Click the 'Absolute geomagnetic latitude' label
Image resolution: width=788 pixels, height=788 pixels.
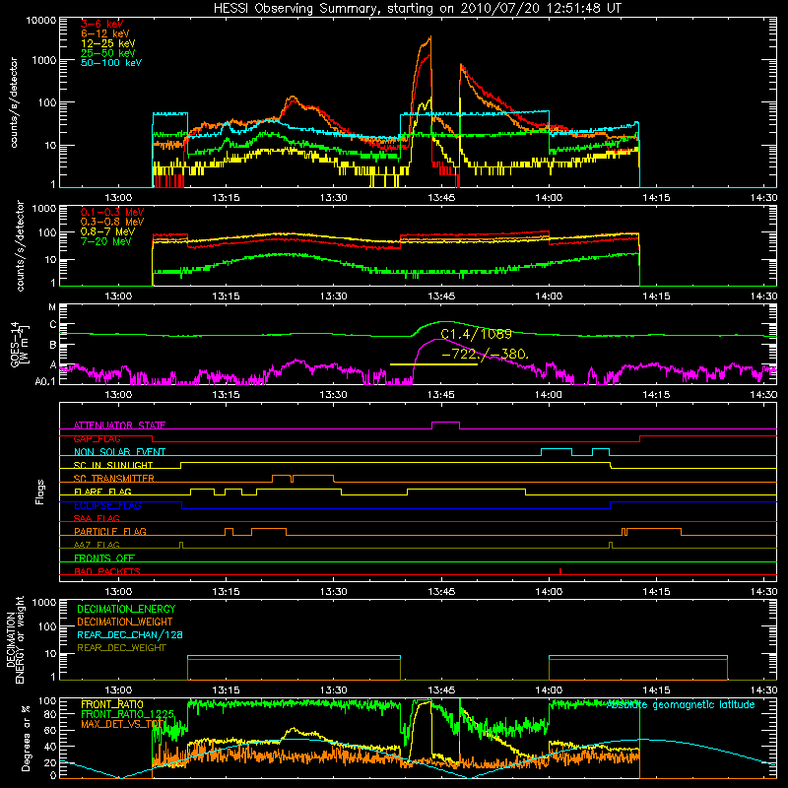(x=681, y=705)
